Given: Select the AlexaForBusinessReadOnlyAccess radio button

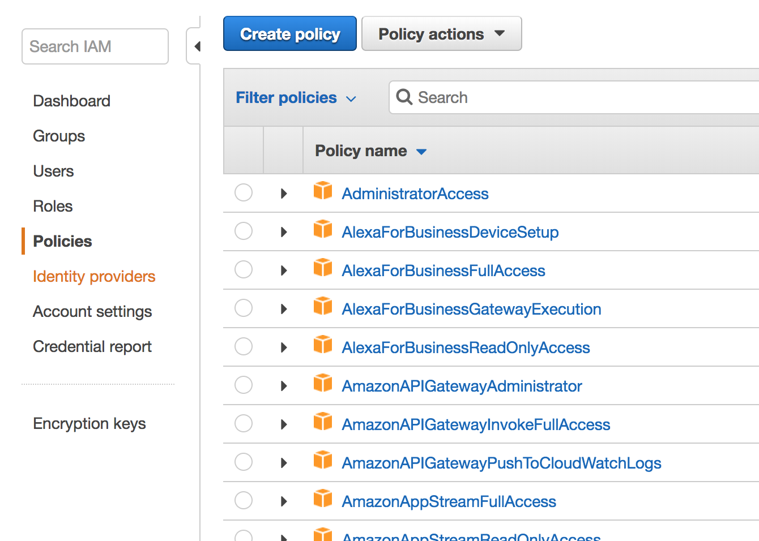Looking at the screenshot, I should [244, 346].
